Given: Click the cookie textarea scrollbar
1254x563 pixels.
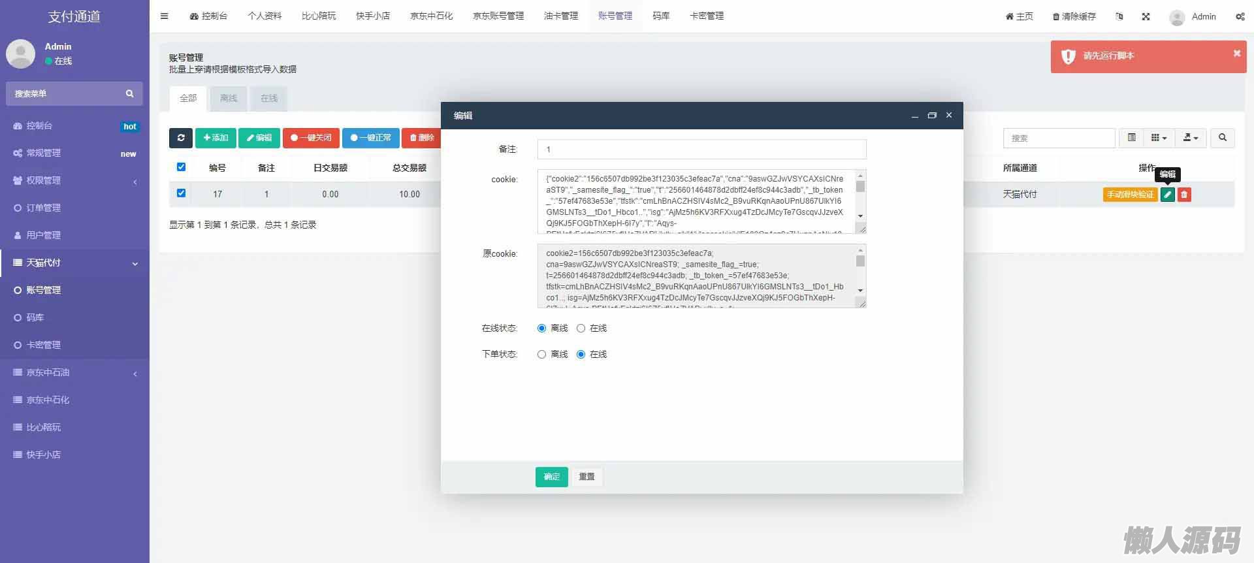Looking at the screenshot, I should [x=860, y=196].
